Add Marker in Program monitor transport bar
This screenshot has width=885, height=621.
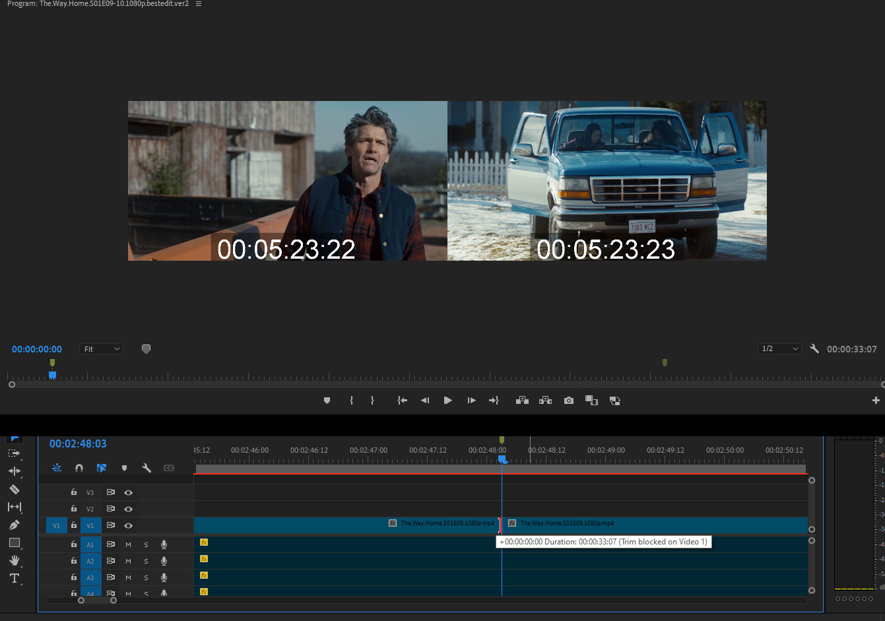[x=327, y=401]
